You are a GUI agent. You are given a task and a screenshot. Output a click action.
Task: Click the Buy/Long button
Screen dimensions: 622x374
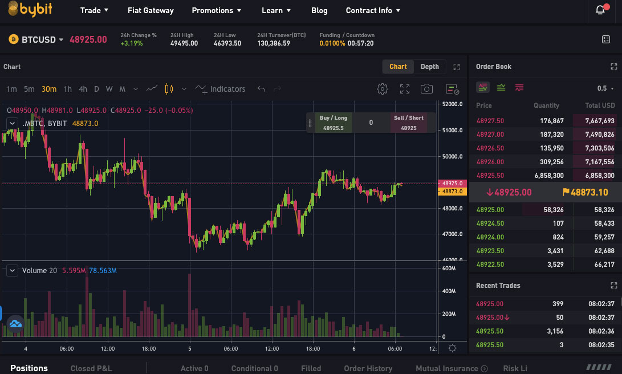click(x=333, y=122)
